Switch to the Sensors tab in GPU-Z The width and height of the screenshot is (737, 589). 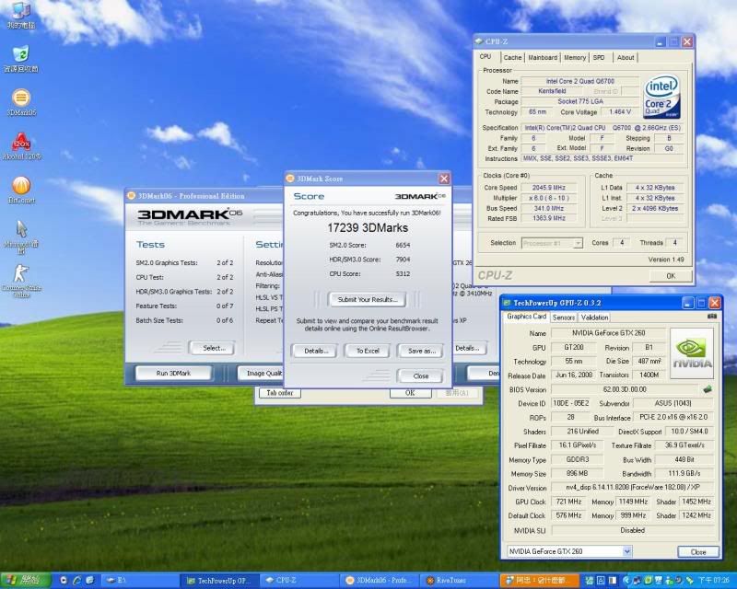click(564, 318)
